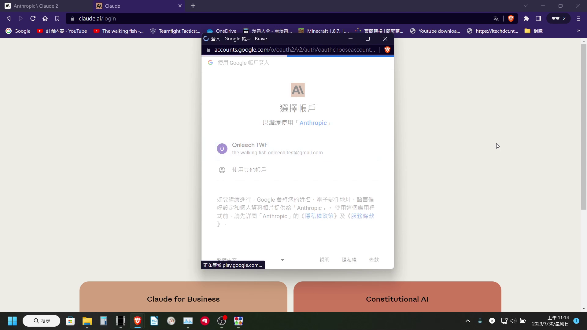Open the browser home page icon
The height and width of the screenshot is (330, 587).
[45, 19]
